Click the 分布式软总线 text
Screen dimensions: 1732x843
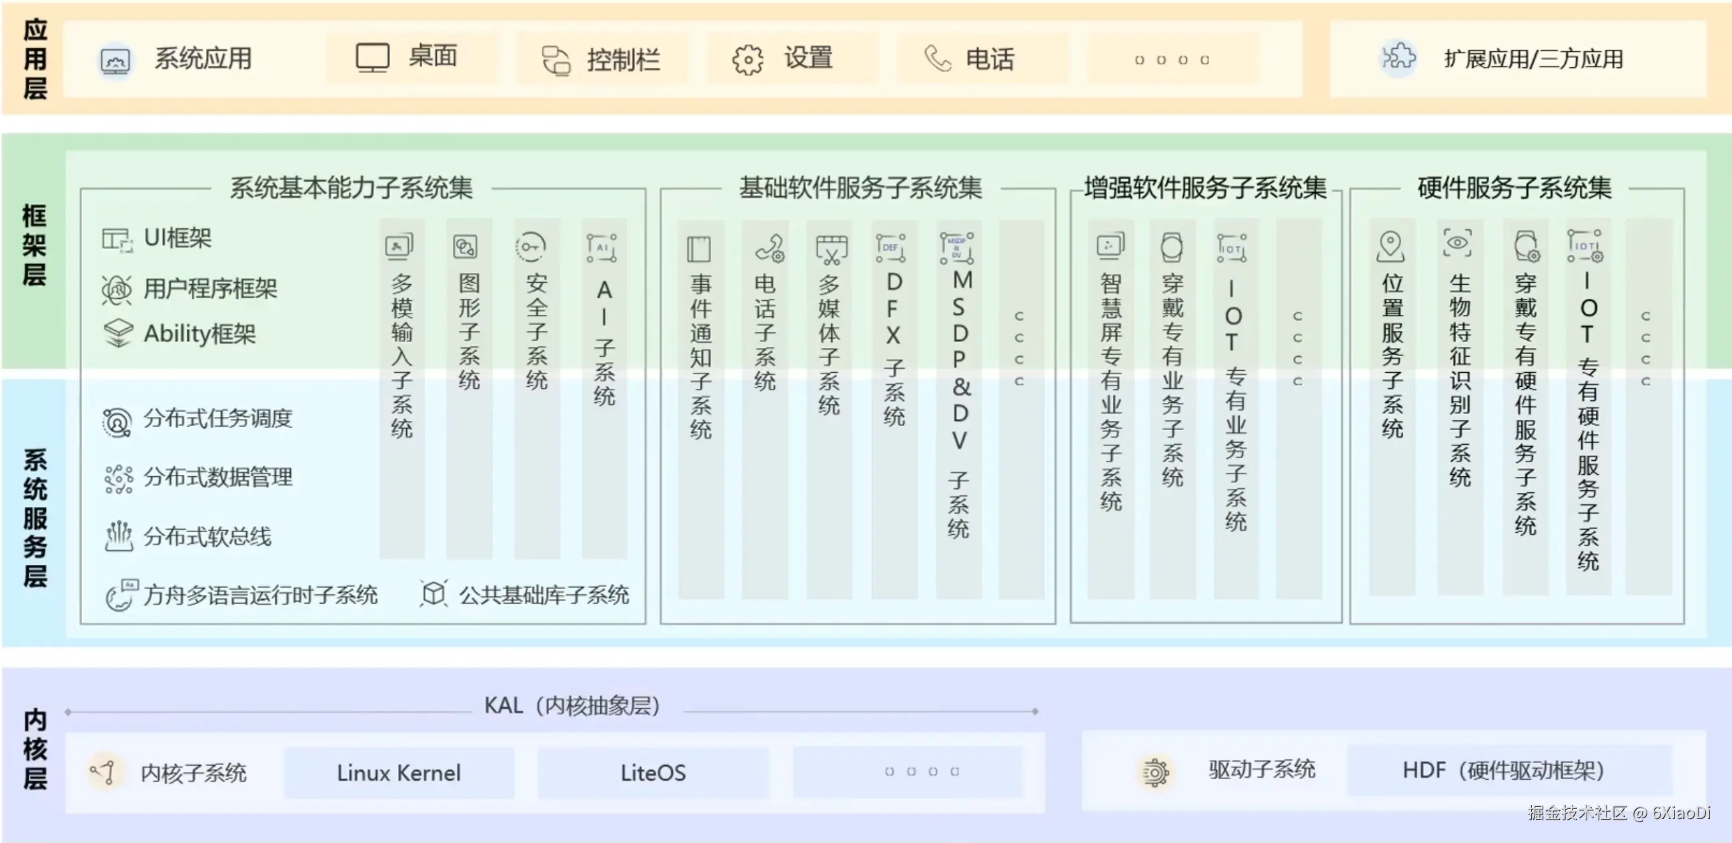coord(207,537)
